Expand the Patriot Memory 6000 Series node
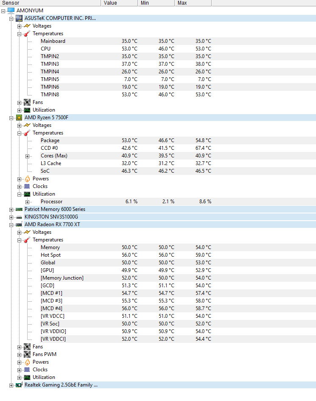The width and height of the screenshot is (316, 401). (11, 210)
